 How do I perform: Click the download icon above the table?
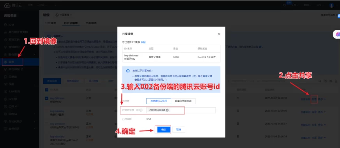pyautogui.click(x=336, y=81)
